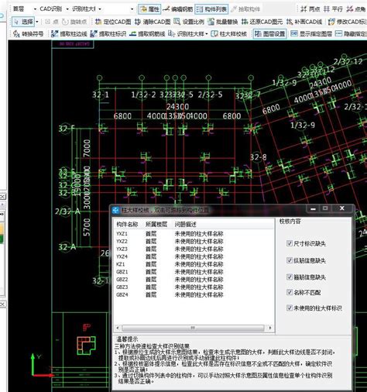Uncheck the 未使用的柱大样标识 checkbox
This screenshot has height=392, width=367.
point(290,308)
